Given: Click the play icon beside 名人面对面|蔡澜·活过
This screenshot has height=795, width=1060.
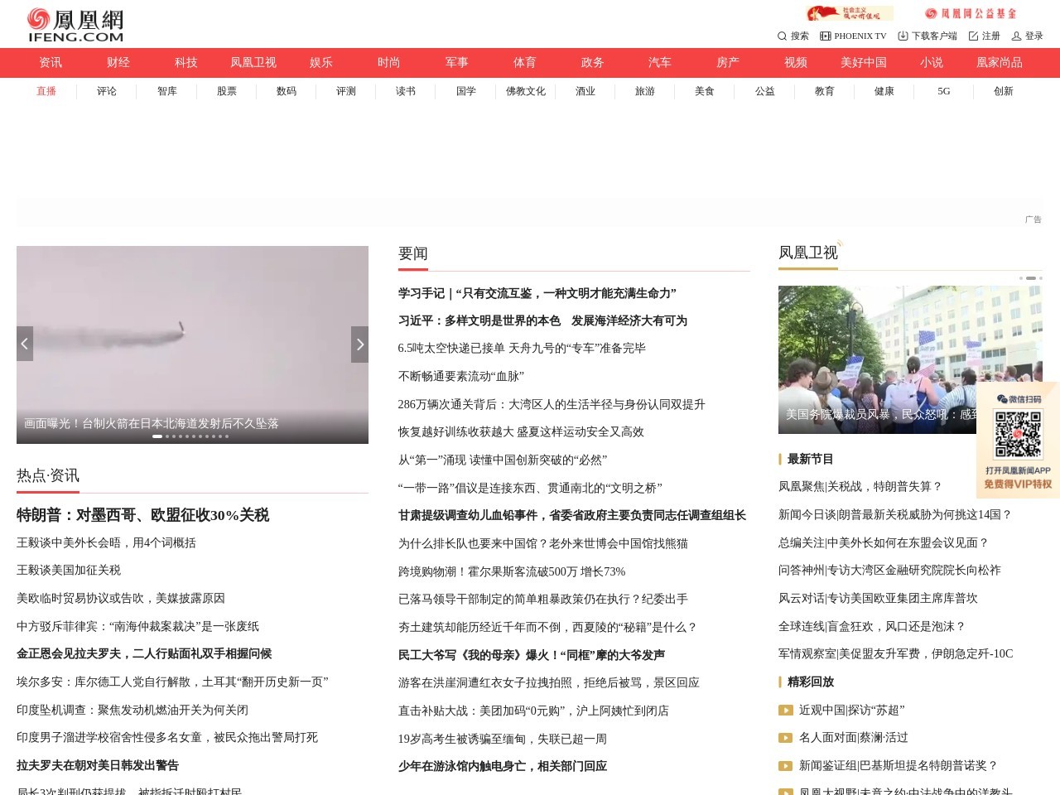Looking at the screenshot, I should 784,738.
